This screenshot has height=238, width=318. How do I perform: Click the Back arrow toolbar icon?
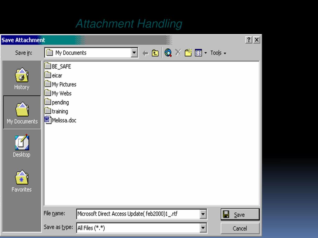145,53
